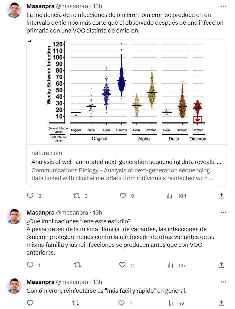
Task: View analytics showing 52 views
Action: pos(170,303)
